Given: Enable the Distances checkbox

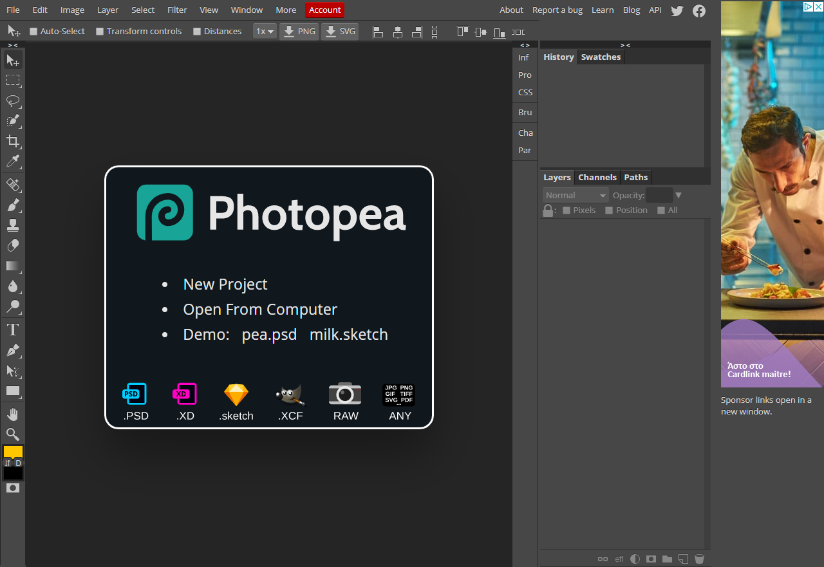Looking at the screenshot, I should (197, 32).
